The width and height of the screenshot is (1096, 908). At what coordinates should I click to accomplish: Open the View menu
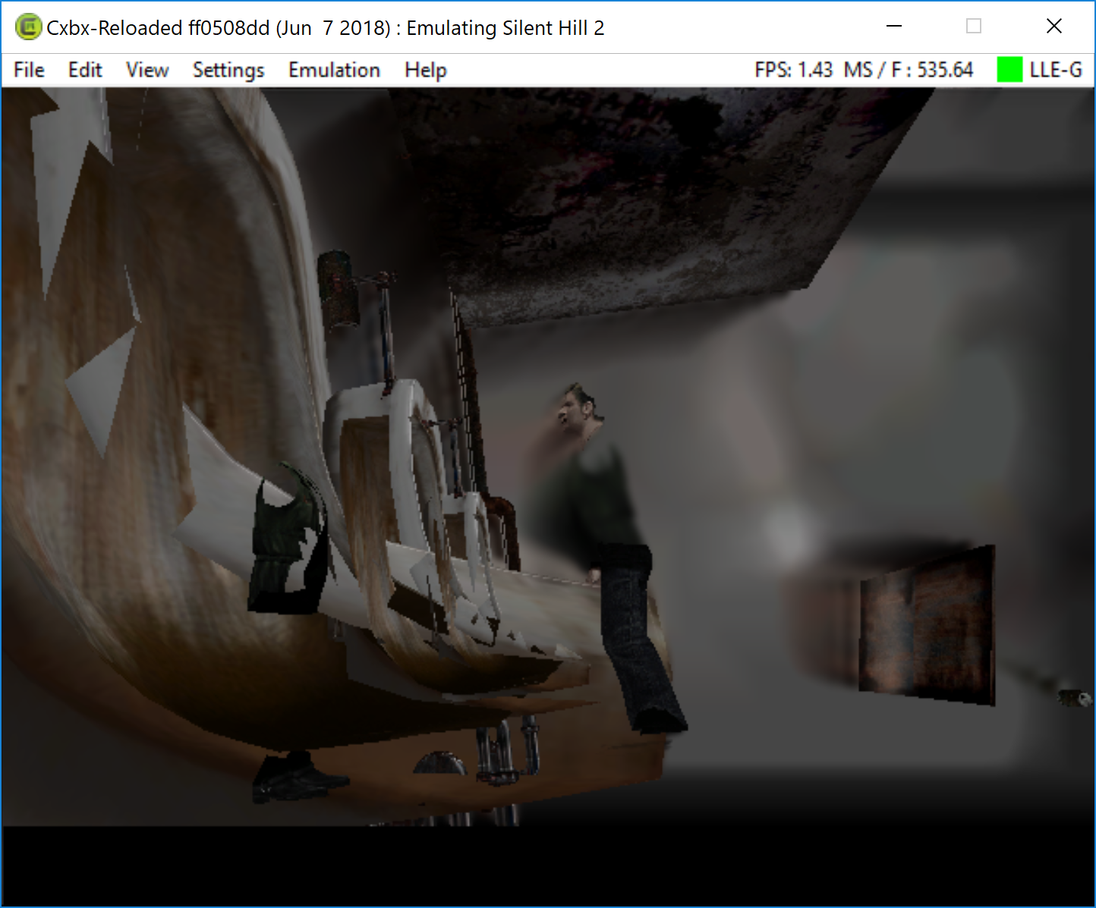click(x=147, y=71)
